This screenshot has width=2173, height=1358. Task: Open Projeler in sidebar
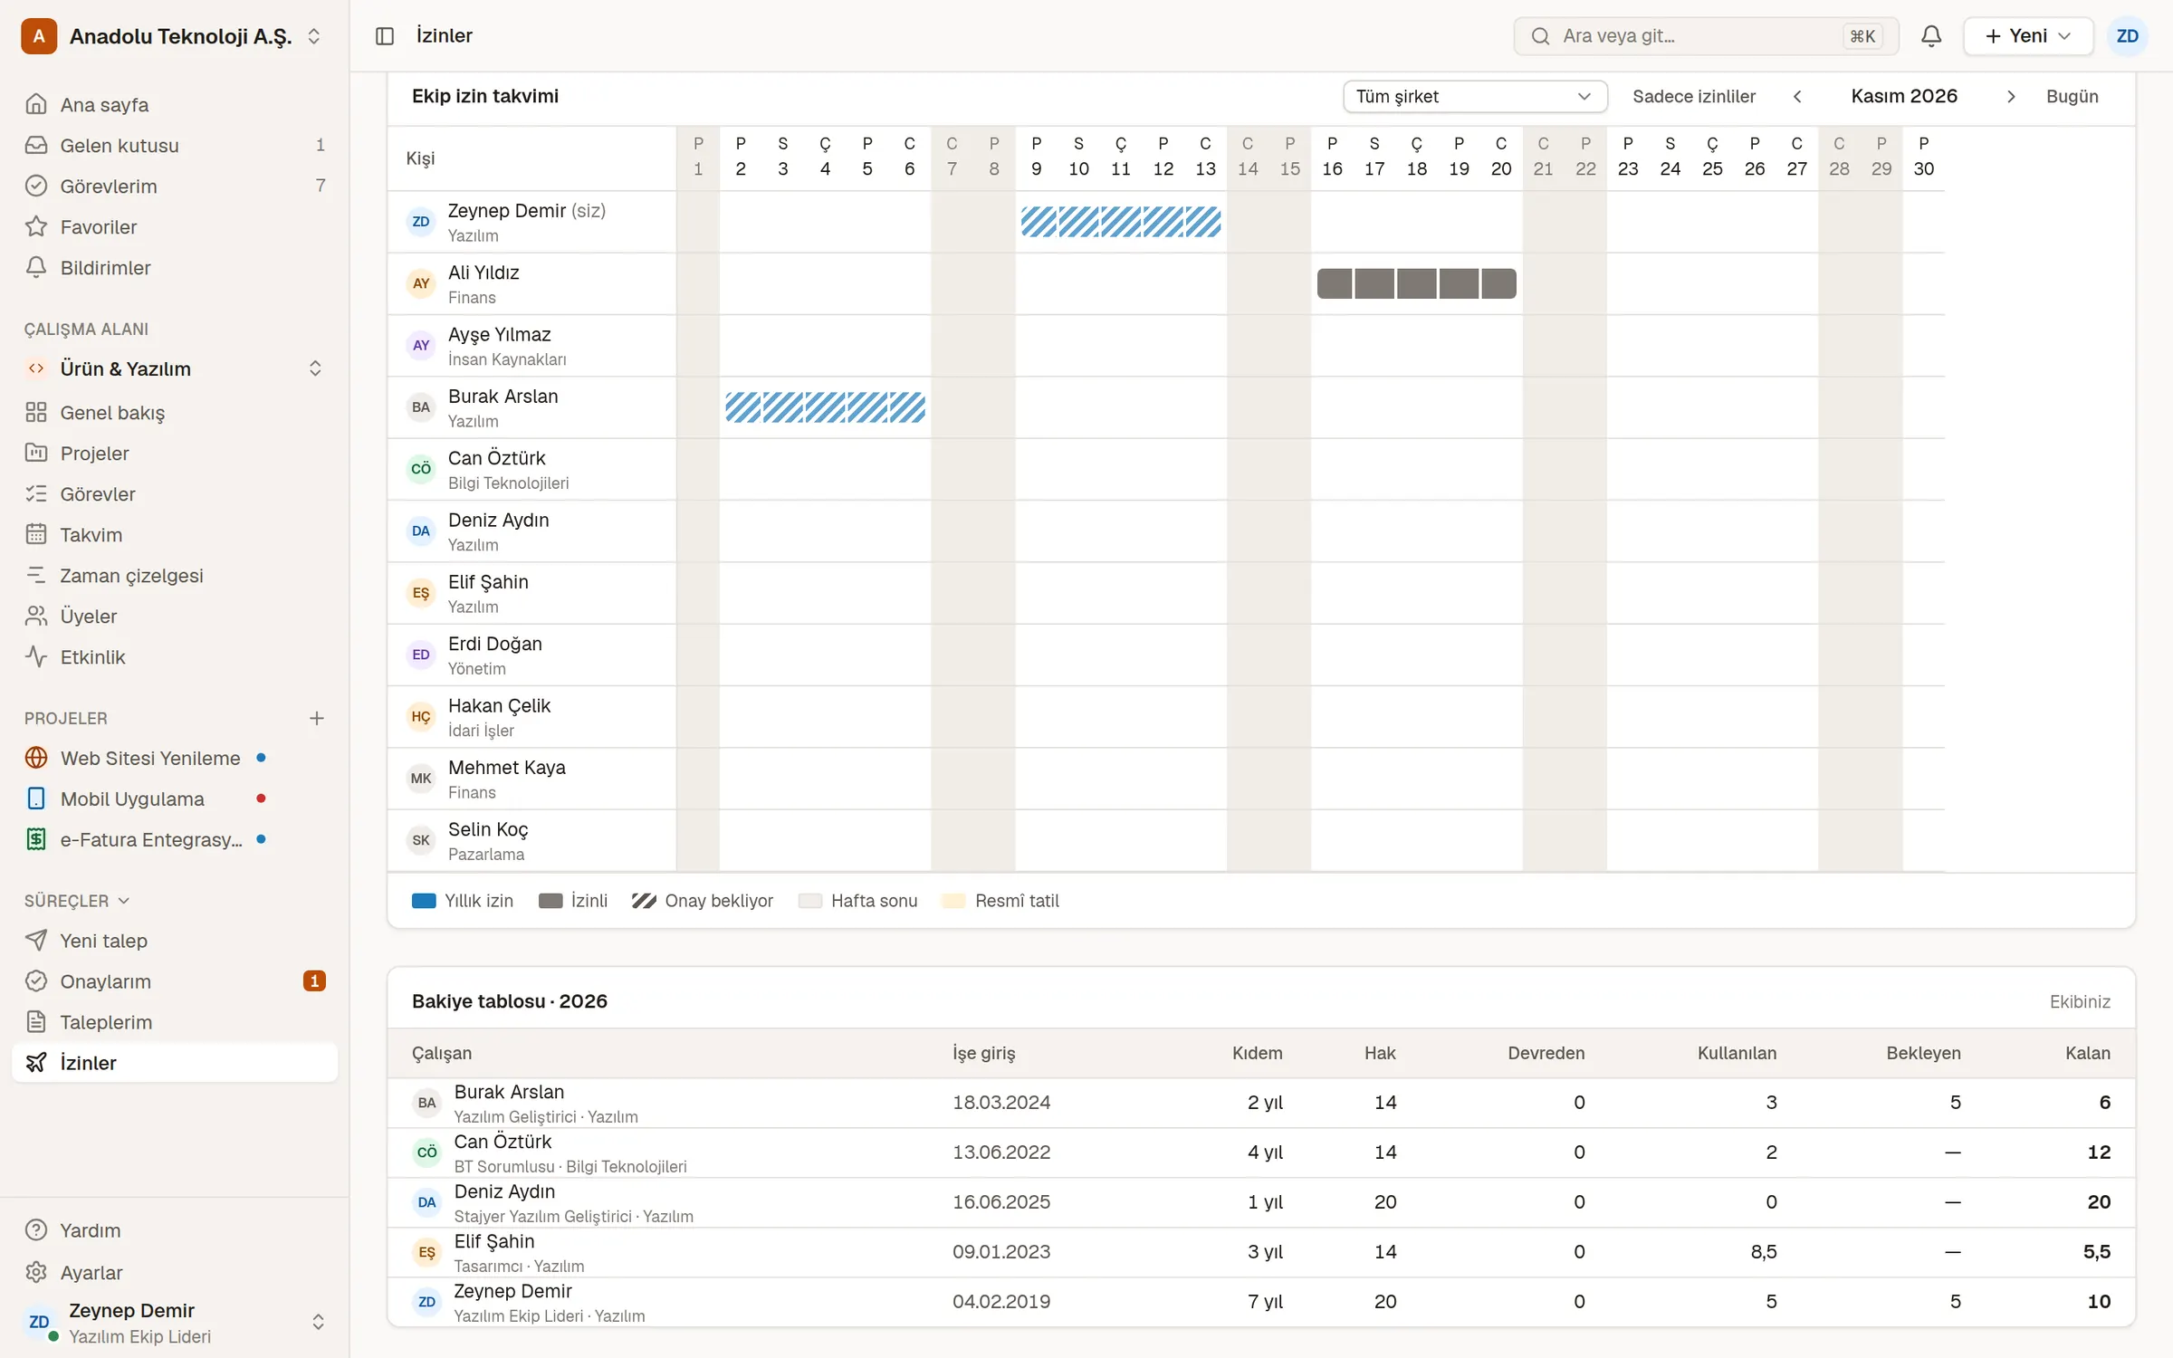175,453
